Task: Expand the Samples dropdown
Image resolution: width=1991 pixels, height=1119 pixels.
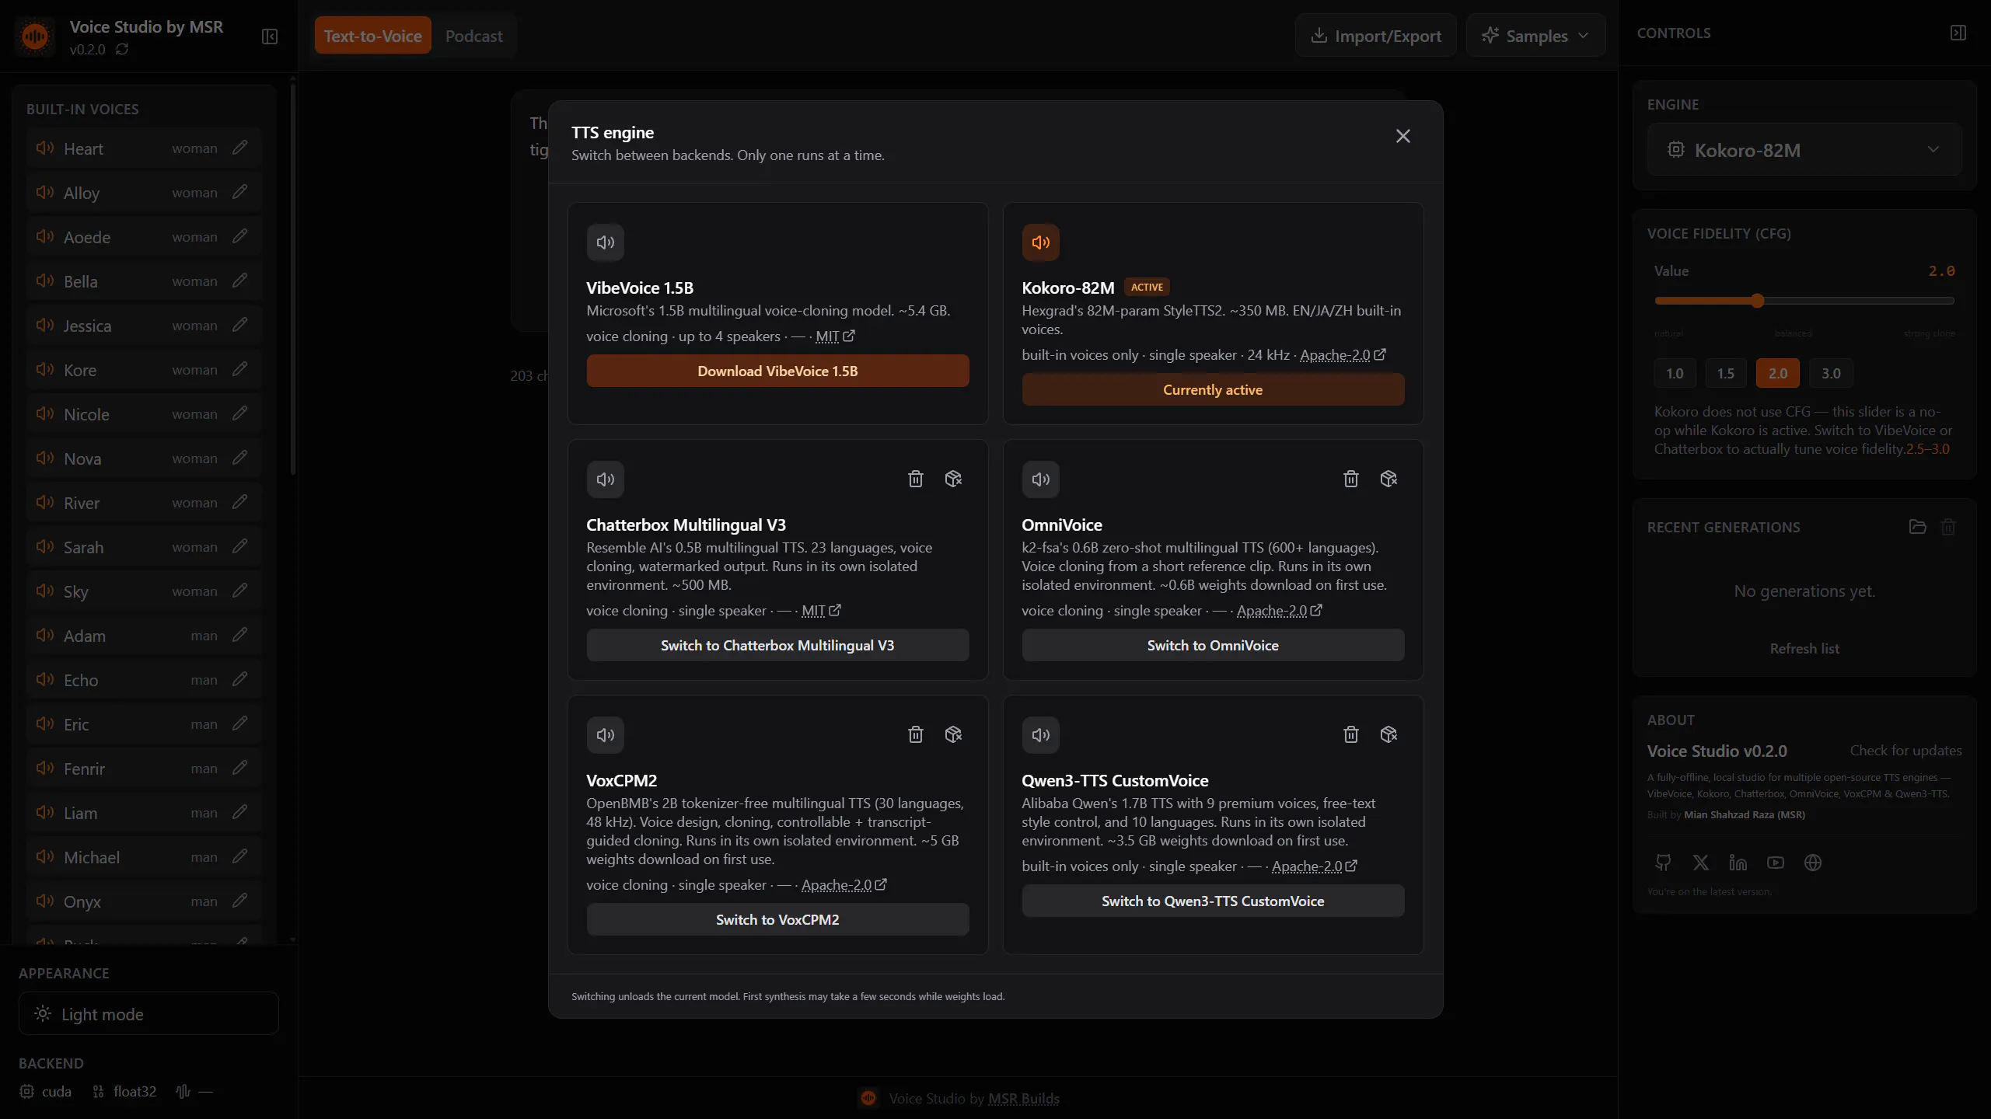Action: click(1535, 36)
